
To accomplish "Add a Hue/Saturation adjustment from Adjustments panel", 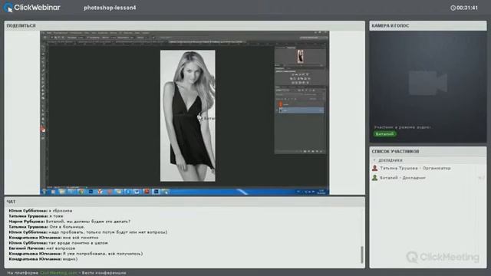I will click(x=291, y=78).
